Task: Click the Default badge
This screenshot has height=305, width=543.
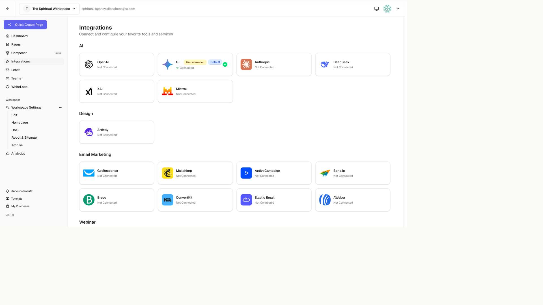Action: (x=215, y=62)
